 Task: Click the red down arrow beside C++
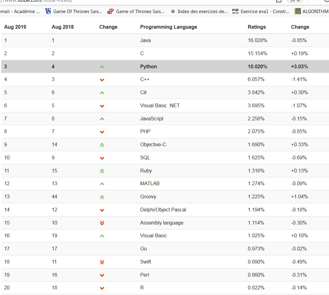tap(102, 80)
